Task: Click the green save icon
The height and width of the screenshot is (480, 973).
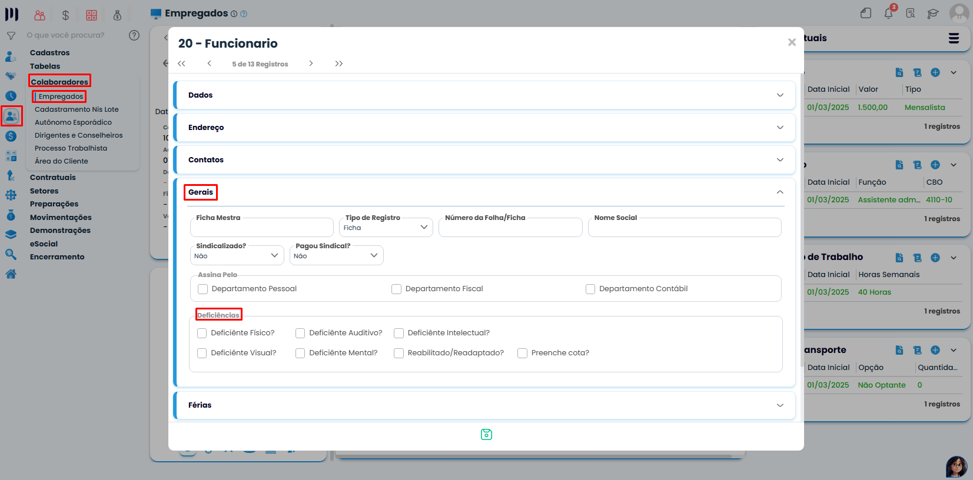Action: pos(486,434)
